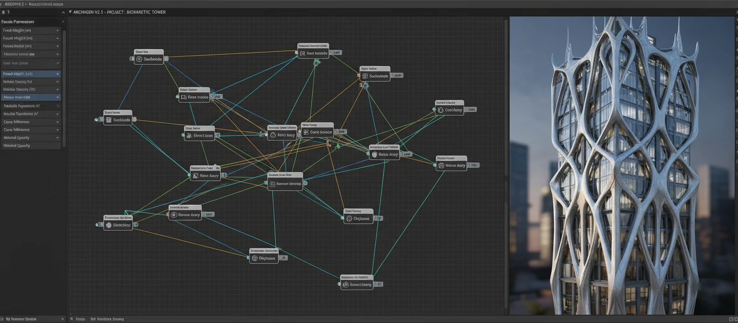Expand the Feed Height parameter dropdown
This screenshot has width=738, height=323.
pyautogui.click(x=58, y=29)
